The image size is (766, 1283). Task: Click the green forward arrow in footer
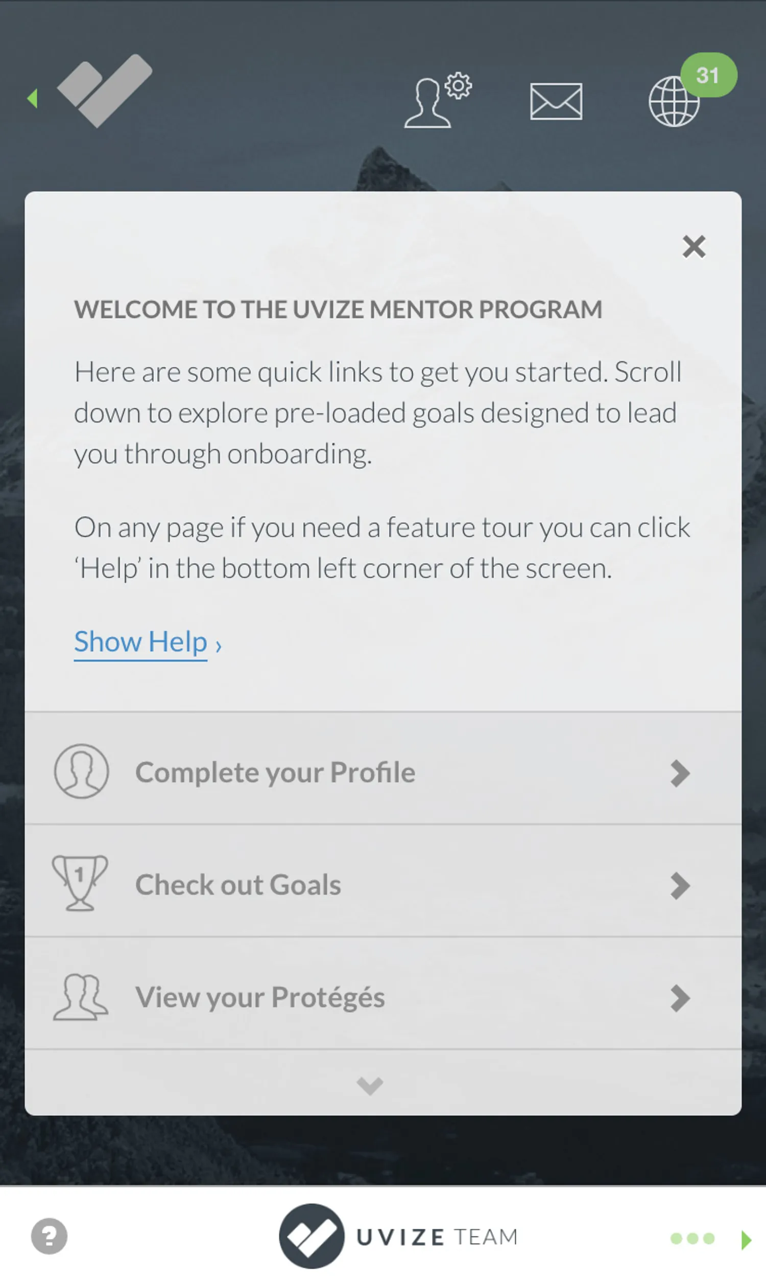click(x=746, y=1239)
